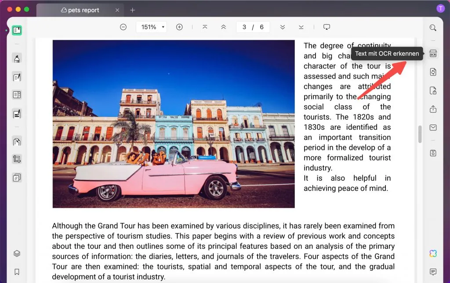Go to the previous page

coord(224,27)
